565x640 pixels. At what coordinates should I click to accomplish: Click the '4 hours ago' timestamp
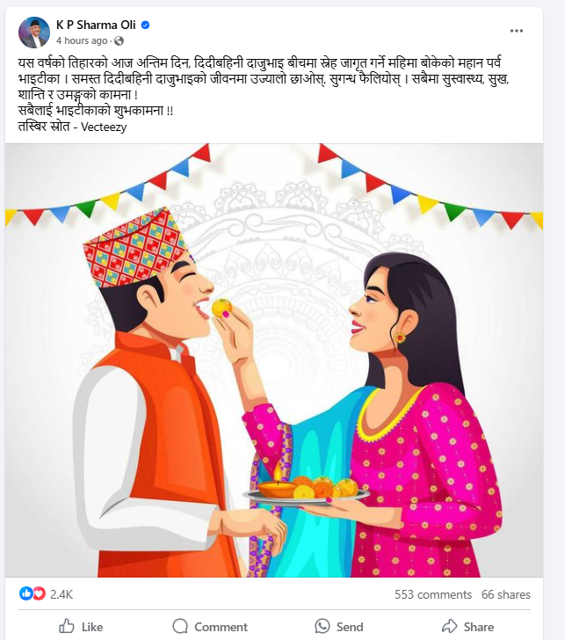point(82,40)
